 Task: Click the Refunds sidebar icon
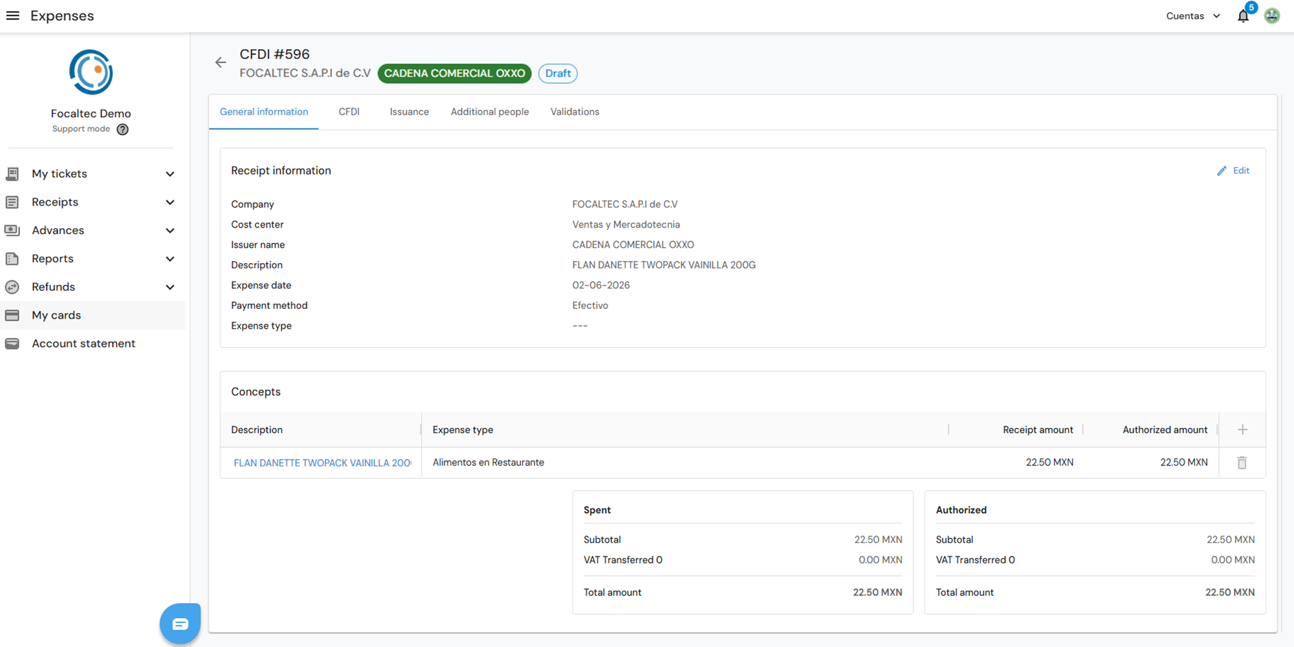point(12,287)
